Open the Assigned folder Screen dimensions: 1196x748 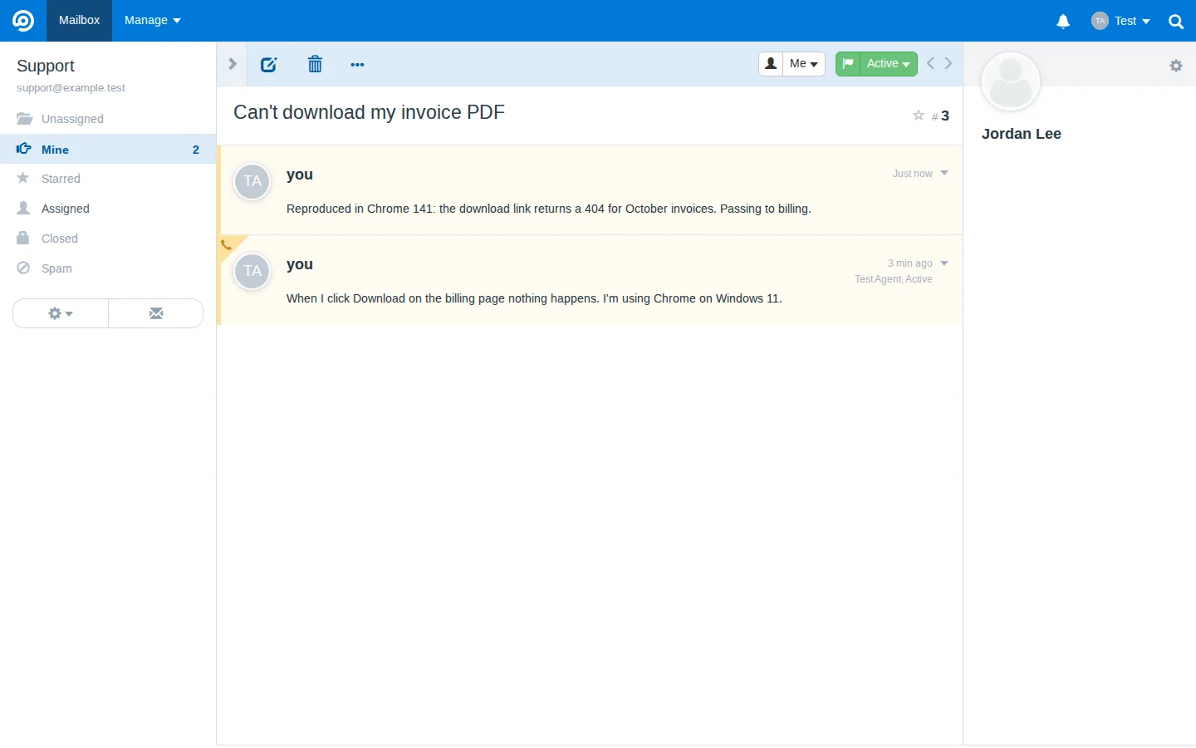(x=108, y=209)
